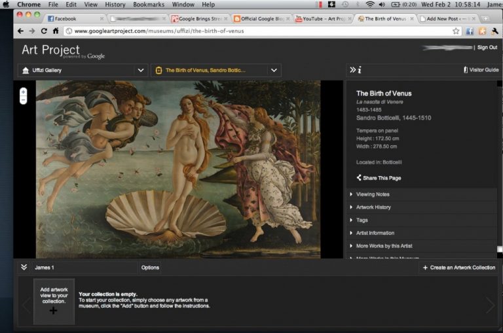The width and height of the screenshot is (503, 333).
Task: Open the File menu
Action: click(x=53, y=5)
